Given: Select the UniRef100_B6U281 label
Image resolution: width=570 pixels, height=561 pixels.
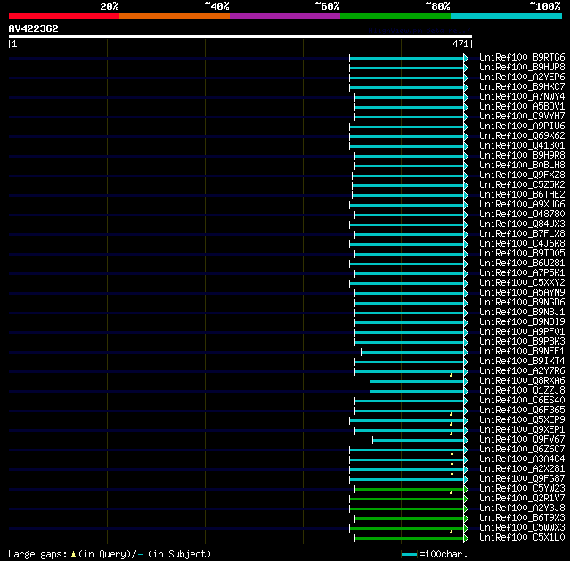Looking at the screenshot, I should (x=522, y=264).
